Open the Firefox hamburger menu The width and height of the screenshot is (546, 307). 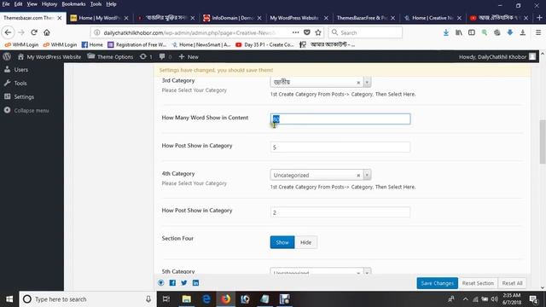coord(538,32)
